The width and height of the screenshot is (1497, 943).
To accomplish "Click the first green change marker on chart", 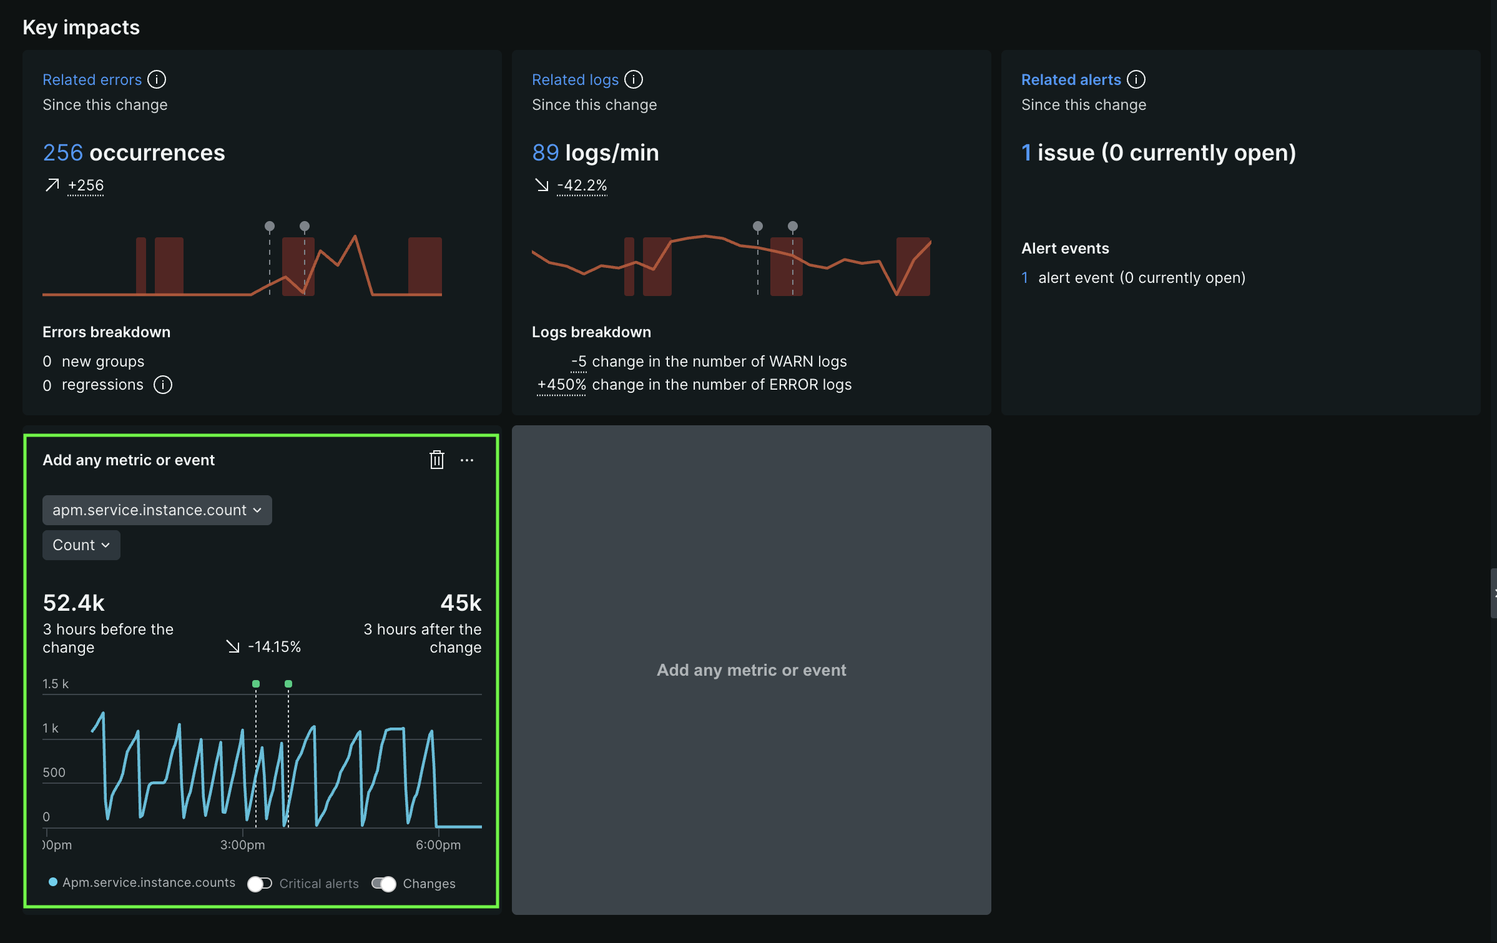I will click(x=256, y=684).
